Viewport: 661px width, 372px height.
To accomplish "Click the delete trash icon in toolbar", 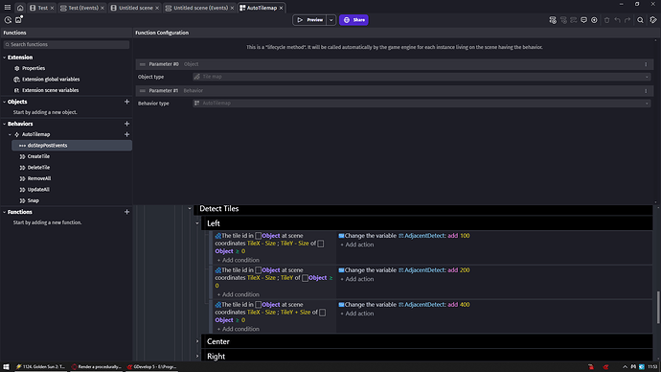I will pyautogui.click(x=607, y=20).
